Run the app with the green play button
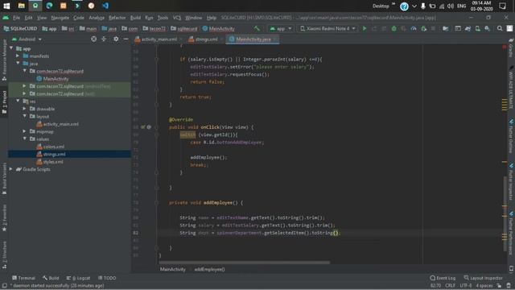Viewport: 515px width, 290px height. 365,29
